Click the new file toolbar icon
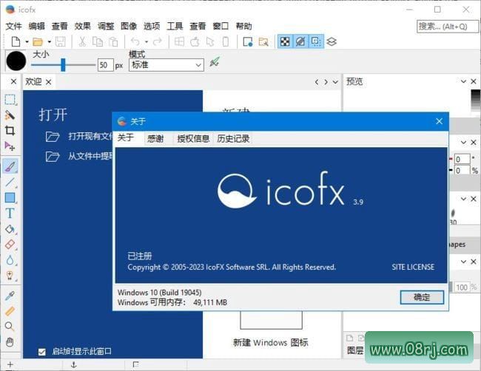 16,41
